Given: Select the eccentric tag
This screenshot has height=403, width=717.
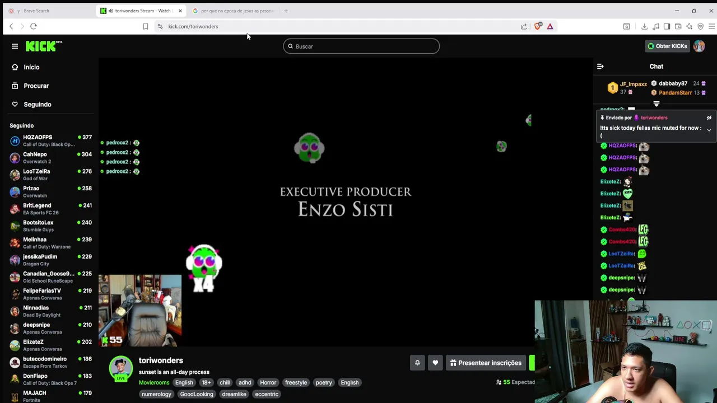Looking at the screenshot, I should tap(267, 394).
